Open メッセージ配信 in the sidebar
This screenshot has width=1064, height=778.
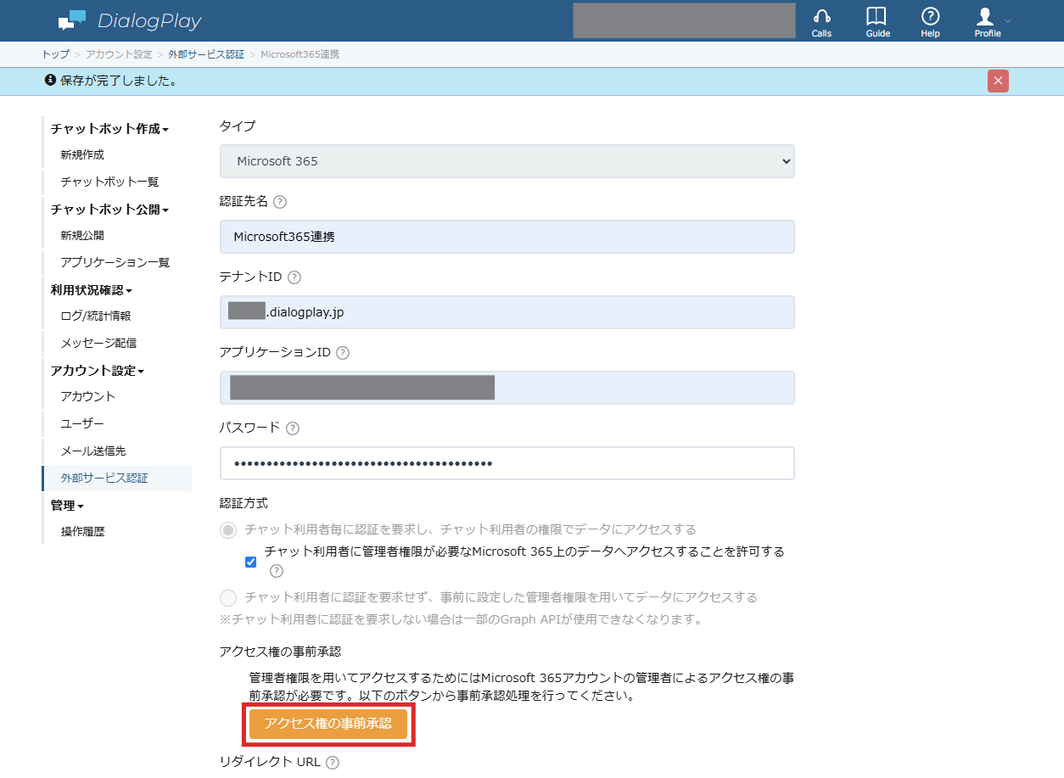pyautogui.click(x=98, y=344)
